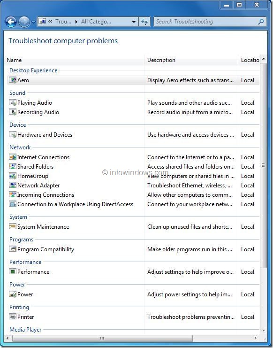Click the System Maintenance icon
The width and height of the screenshot is (273, 348).
click(13, 227)
